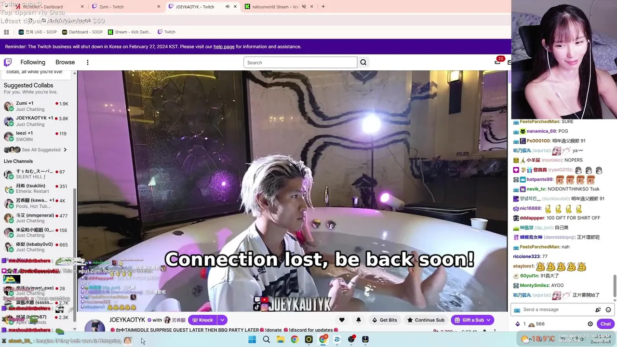617x347 pixels.
Task: Click the Knock button
Action: coord(202,320)
